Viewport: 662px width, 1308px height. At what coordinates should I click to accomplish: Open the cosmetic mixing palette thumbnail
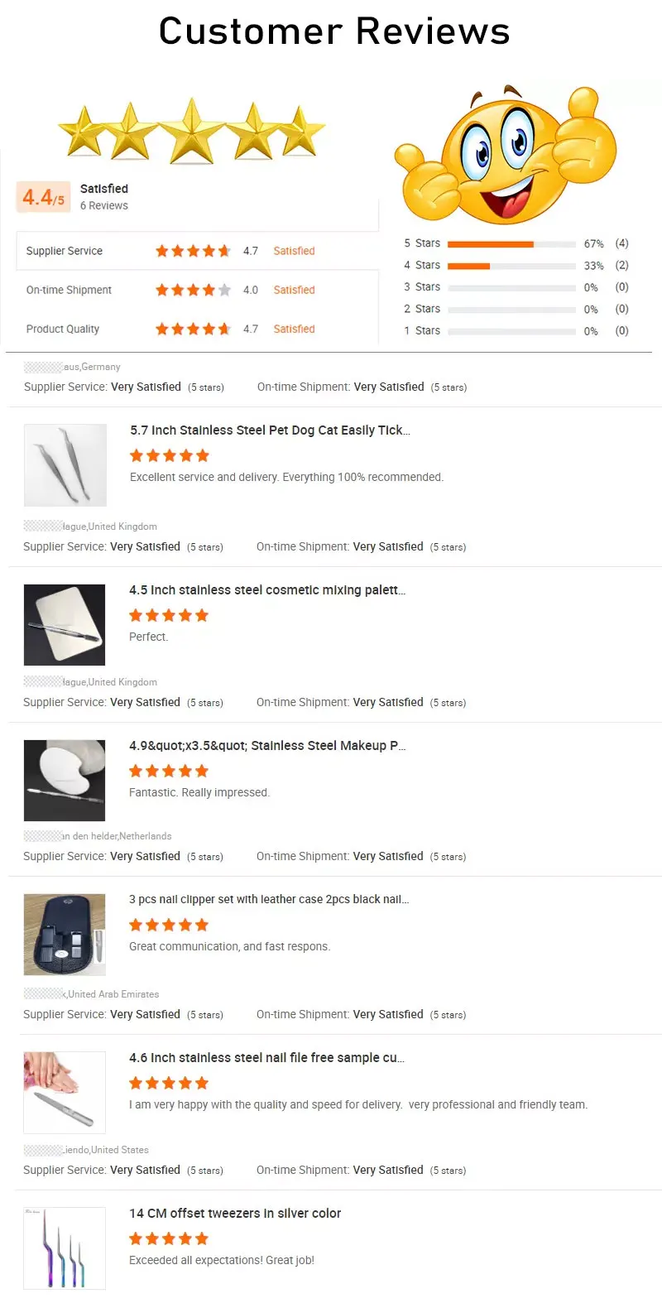[x=65, y=625]
